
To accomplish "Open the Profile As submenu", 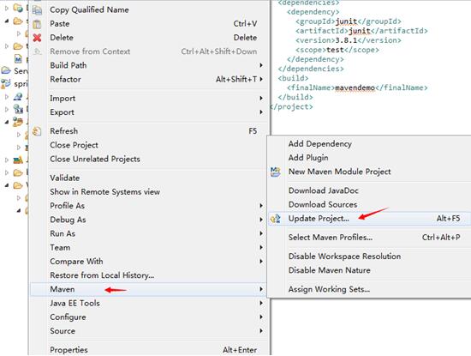I will click(149, 206).
